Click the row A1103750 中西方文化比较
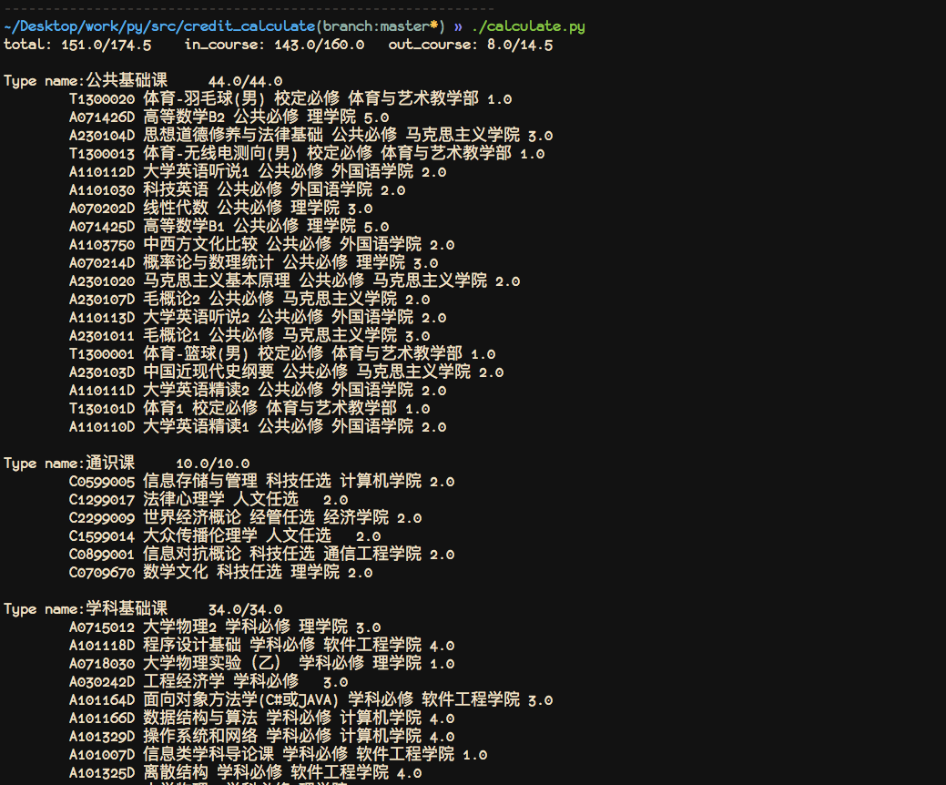The width and height of the screenshot is (946, 785). 262,244
